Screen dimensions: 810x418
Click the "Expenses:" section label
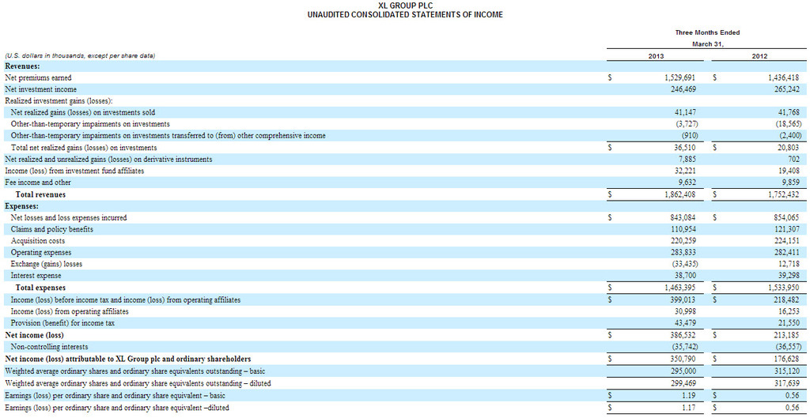click(x=22, y=205)
